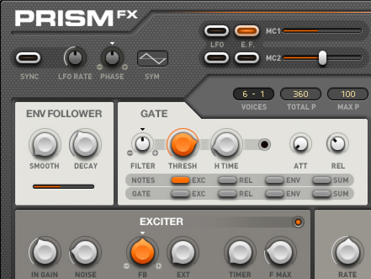371x279 pixels.
Task: Select the GATE panel tab
Action: 154,114
